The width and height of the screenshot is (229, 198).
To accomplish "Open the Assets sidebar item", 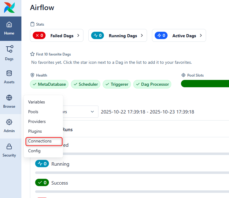I will [9, 77].
